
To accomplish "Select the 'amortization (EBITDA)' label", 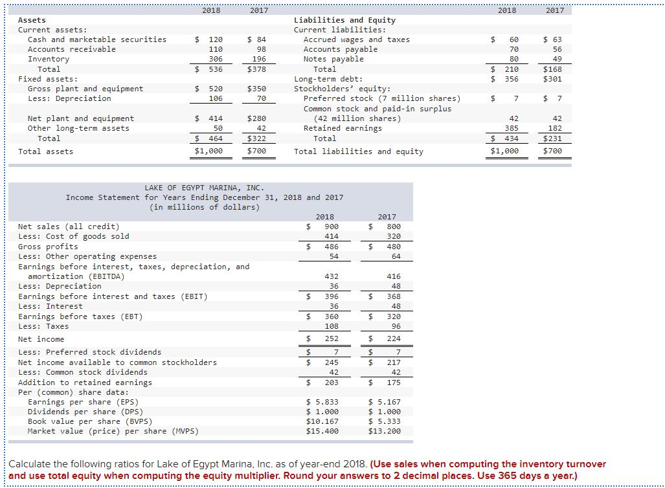I will pyautogui.click(x=76, y=276).
